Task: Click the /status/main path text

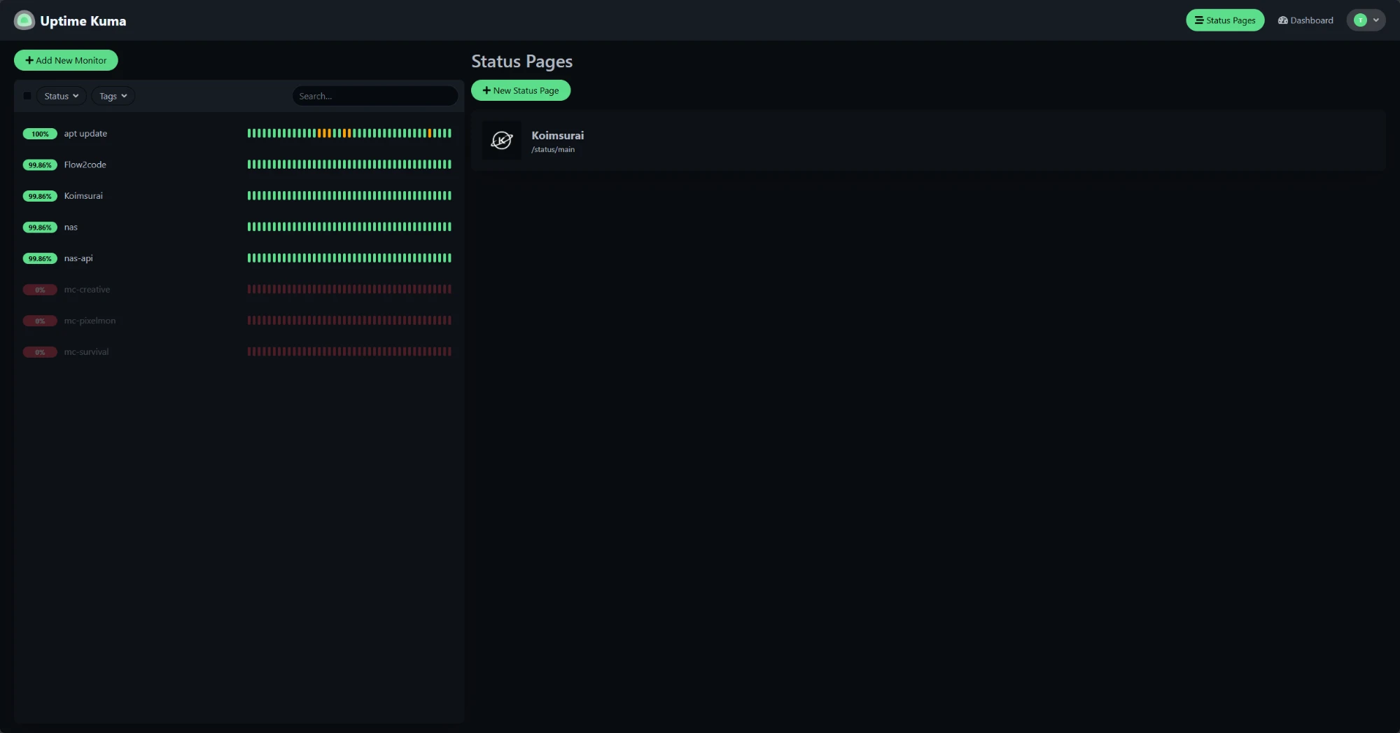Action: tap(553, 149)
